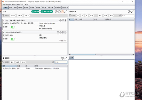The width and height of the screenshot is (142, 100).
Task: Open the 窗口 menu
Action: [x=23, y=5]
